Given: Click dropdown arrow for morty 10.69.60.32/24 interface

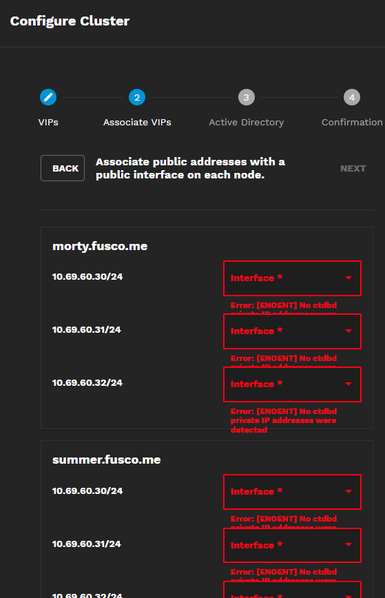Looking at the screenshot, I should click(x=348, y=384).
